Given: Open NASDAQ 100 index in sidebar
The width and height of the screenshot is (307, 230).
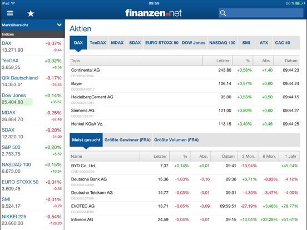Looking at the screenshot, I should pos(32,168).
